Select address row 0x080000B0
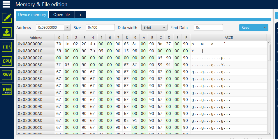 [x=36, y=121]
